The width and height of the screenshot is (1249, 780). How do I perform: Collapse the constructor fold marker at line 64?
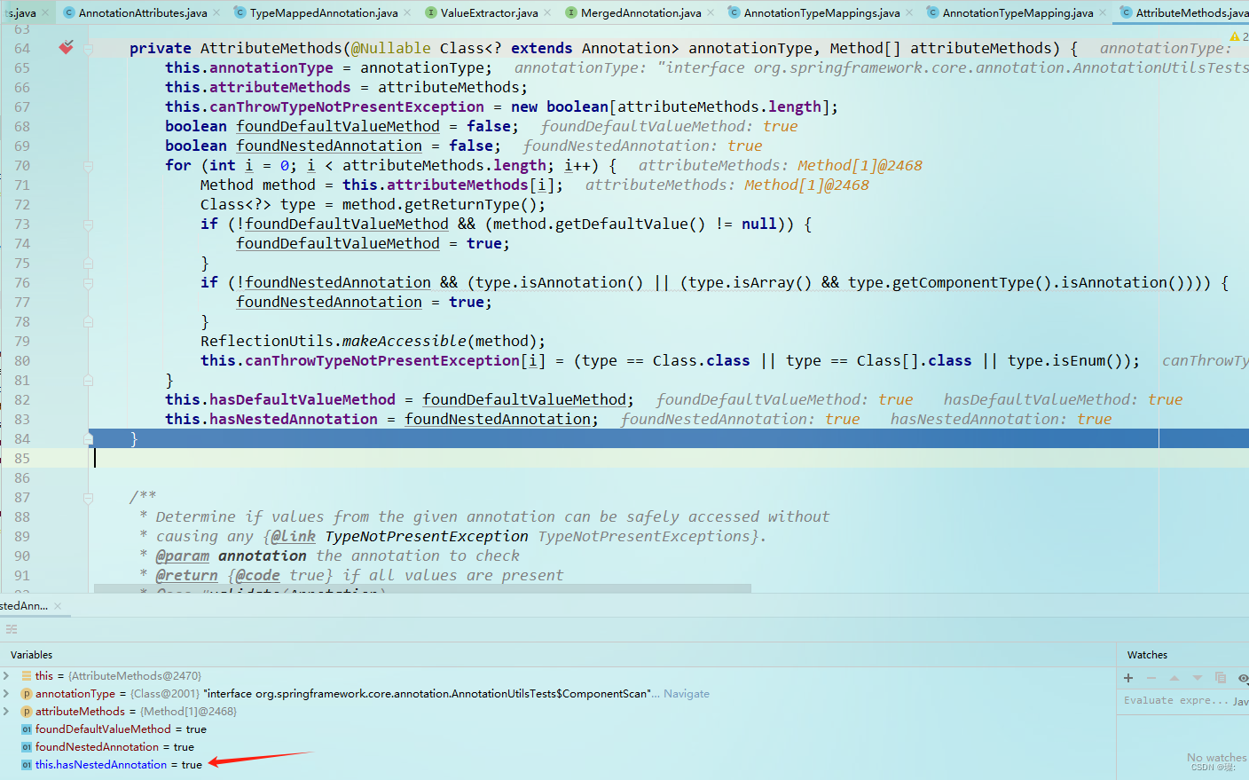[88, 49]
